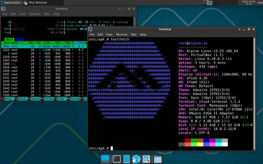
Task: Click F6 SortBy in htop footer
Action: [73, 99]
